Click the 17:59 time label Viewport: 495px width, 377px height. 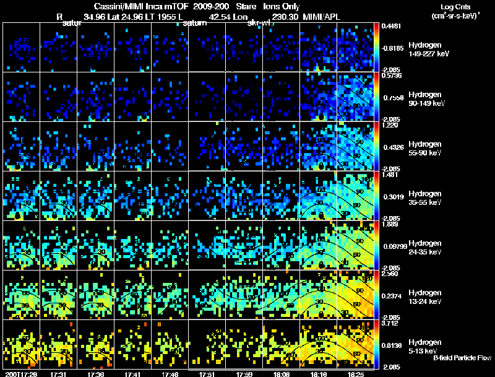point(244,374)
